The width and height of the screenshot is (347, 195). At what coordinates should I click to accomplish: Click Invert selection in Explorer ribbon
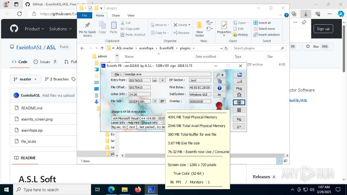pyautogui.click(x=266, y=35)
